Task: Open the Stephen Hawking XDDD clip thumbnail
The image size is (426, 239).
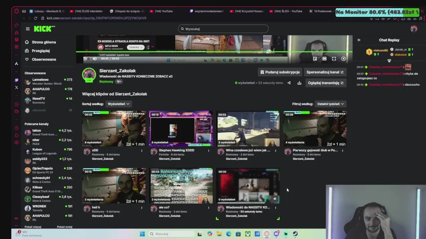Action: tap(181, 129)
